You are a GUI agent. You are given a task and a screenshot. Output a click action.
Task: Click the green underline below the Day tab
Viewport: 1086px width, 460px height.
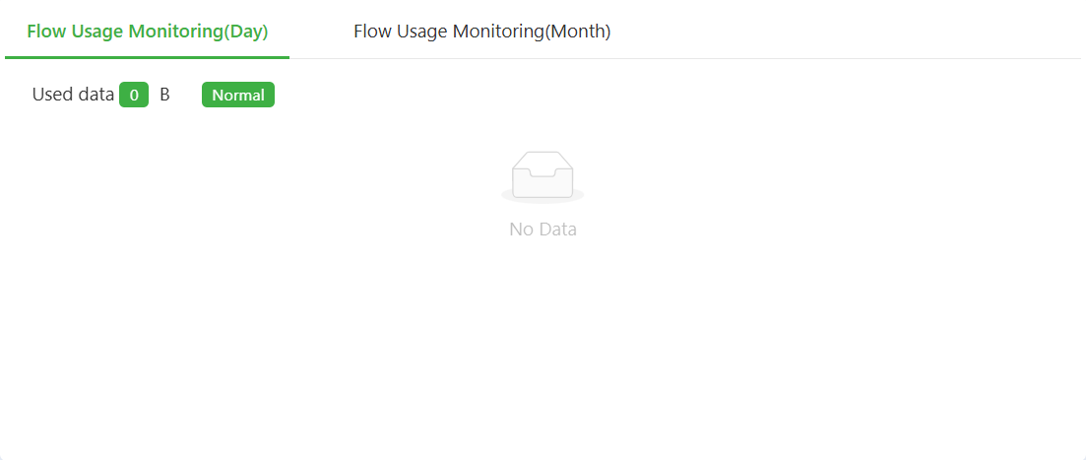tap(148, 57)
